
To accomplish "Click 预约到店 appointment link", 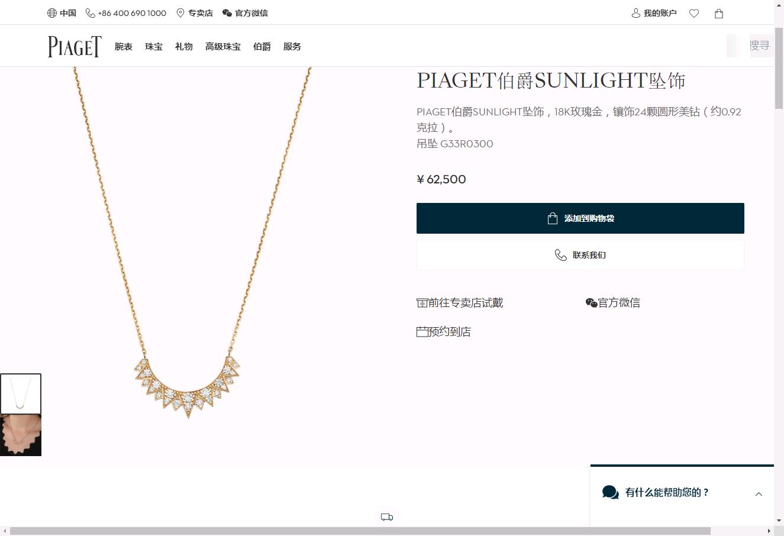I will (x=444, y=332).
